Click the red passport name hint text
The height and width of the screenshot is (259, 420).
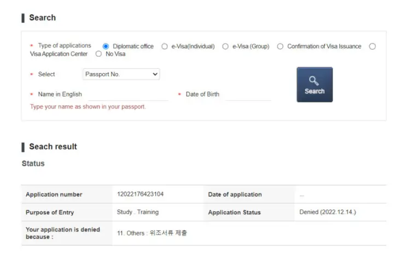pos(88,107)
